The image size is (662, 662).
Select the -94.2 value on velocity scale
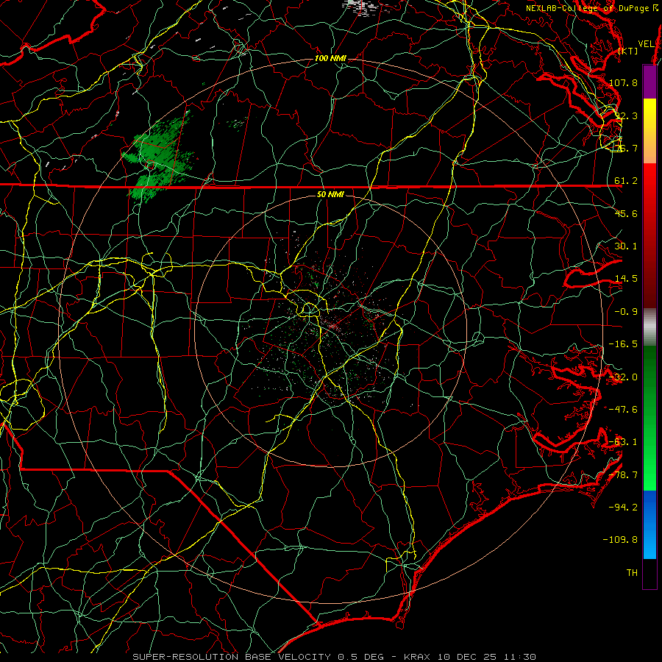click(623, 508)
